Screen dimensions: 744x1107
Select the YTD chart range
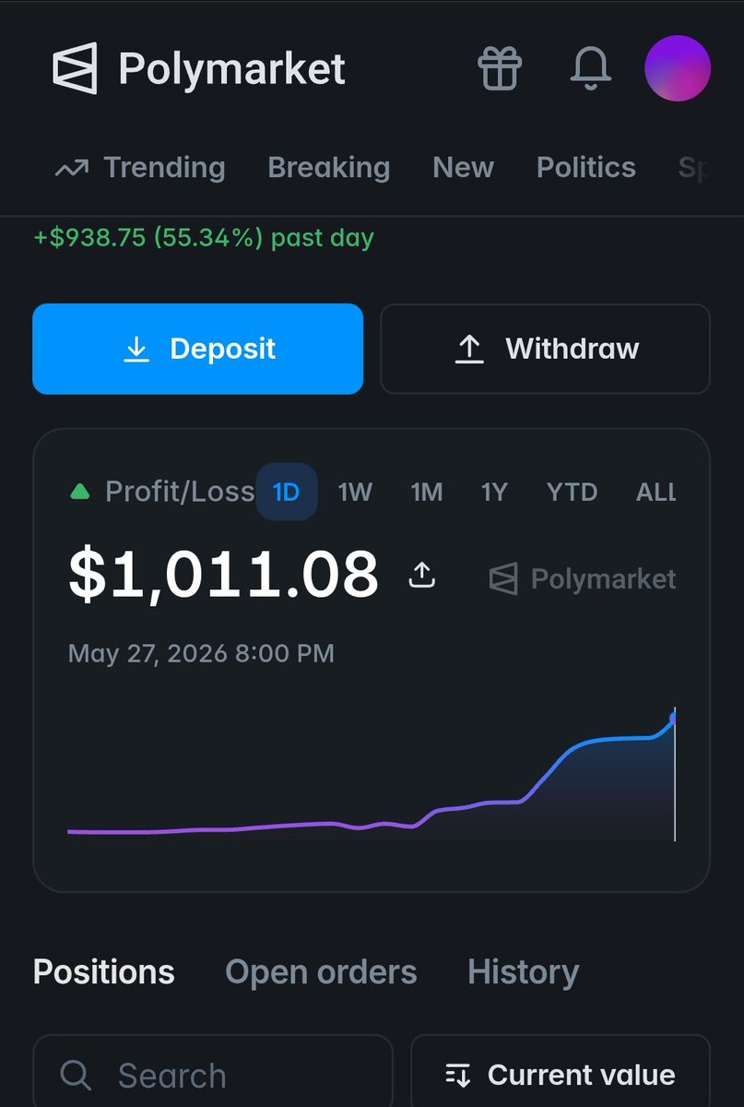point(572,492)
